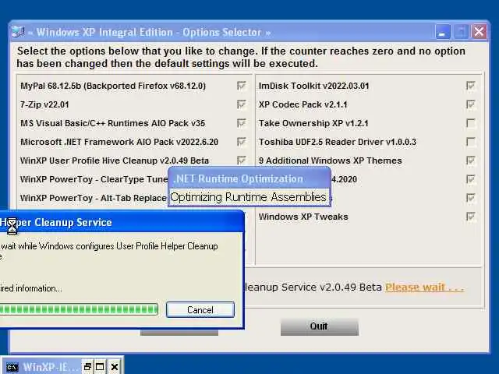This screenshot has height=374, width=499.
Task: Click the .NET Runtime Optimization title bar
Action: [249, 178]
